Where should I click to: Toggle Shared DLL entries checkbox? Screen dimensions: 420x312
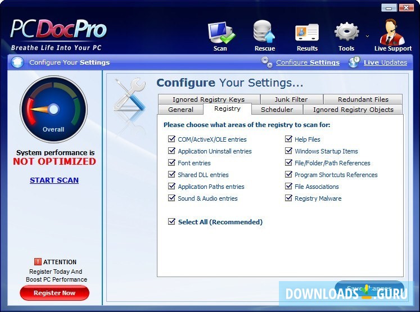[171, 174]
